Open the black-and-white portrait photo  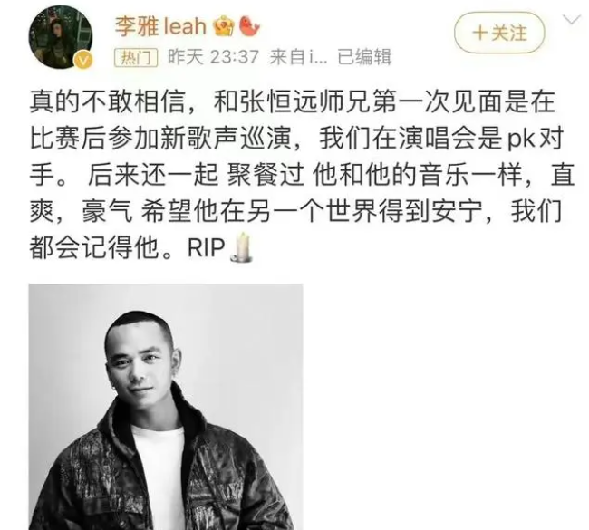[166, 407]
